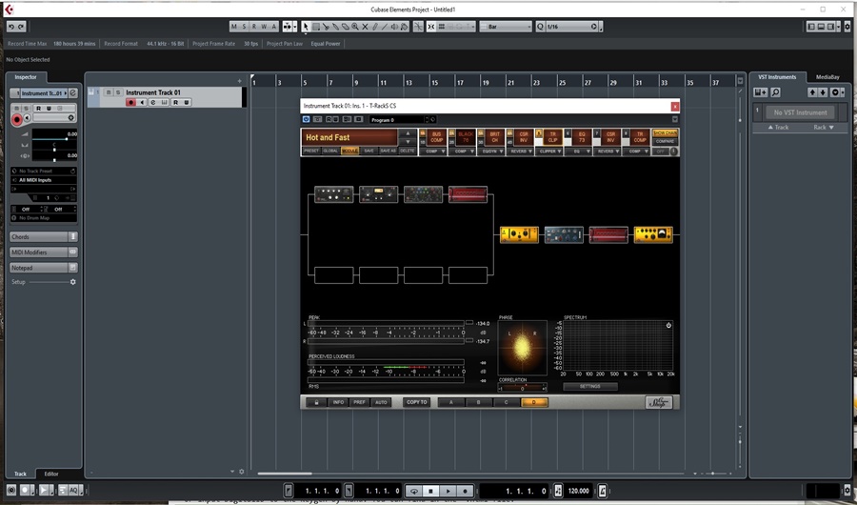Image resolution: width=857 pixels, height=505 pixels.
Task: Select the Glue tool in toolbar
Action: pos(335,27)
